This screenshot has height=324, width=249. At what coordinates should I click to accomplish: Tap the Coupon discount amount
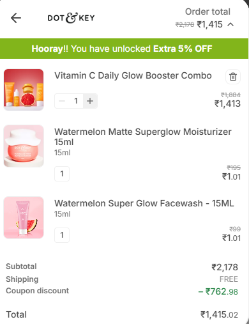pos(218,291)
